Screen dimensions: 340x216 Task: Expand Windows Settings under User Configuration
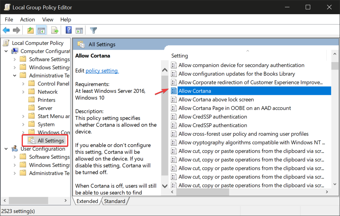click(14, 165)
